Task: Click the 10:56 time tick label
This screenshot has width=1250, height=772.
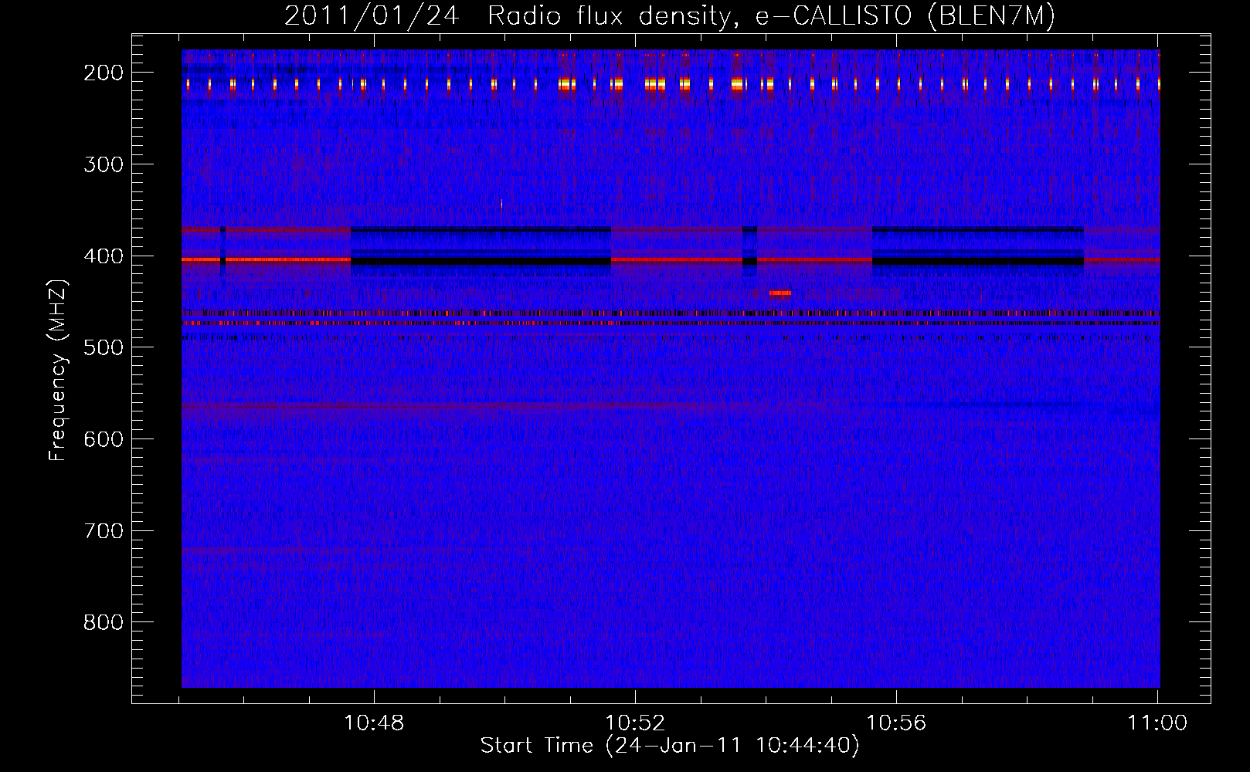Action: [896, 723]
